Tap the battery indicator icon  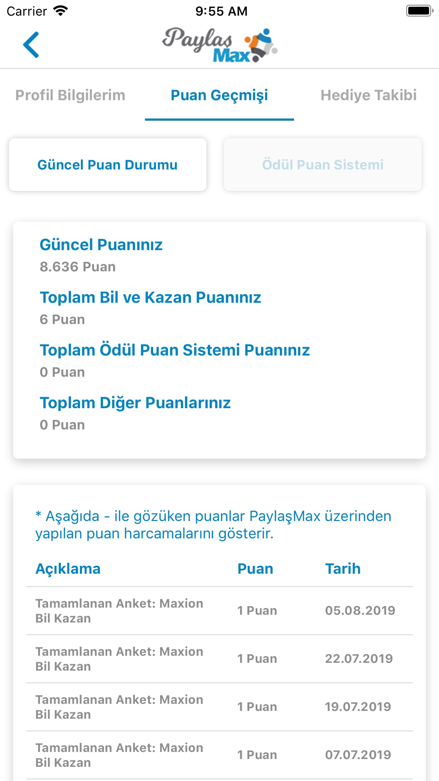(420, 11)
